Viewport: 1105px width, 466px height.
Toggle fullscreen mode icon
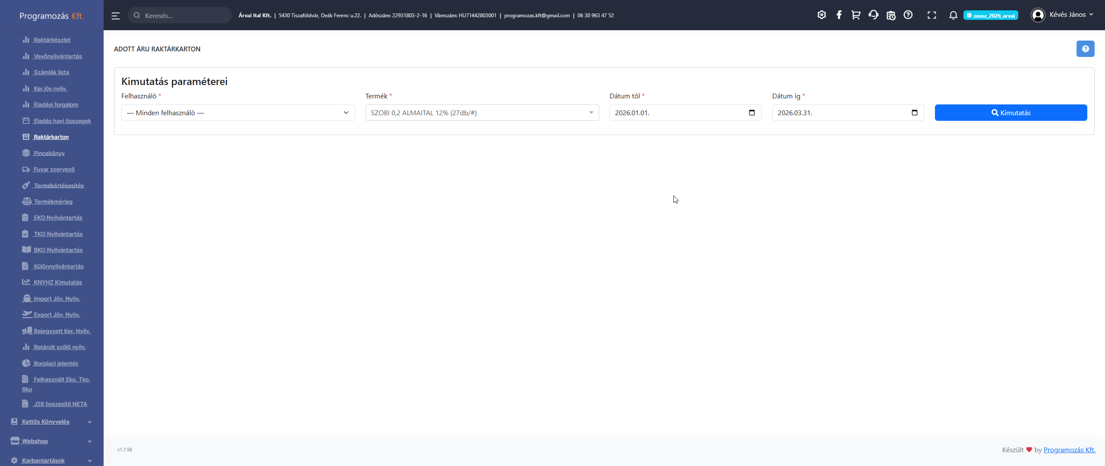931,16
